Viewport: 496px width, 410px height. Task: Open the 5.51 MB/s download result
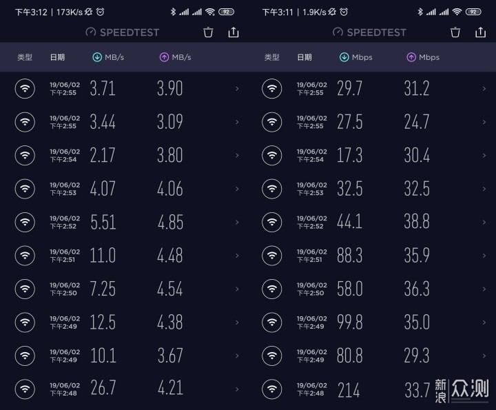point(103,223)
